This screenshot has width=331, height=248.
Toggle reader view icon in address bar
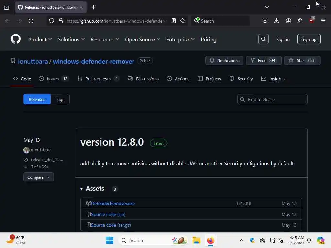tap(174, 21)
